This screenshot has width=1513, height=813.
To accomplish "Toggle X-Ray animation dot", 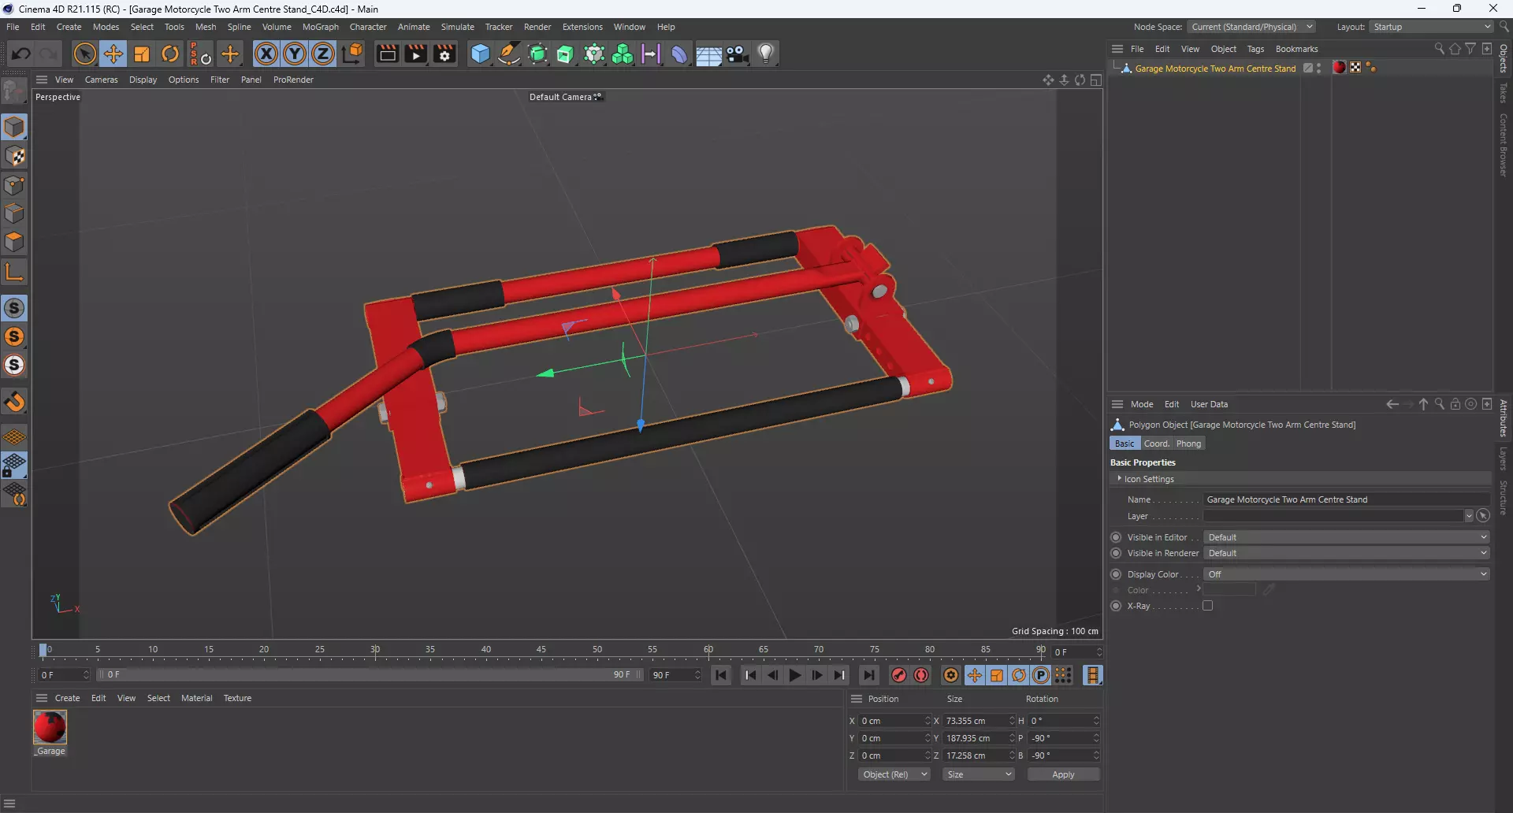I will tap(1116, 606).
